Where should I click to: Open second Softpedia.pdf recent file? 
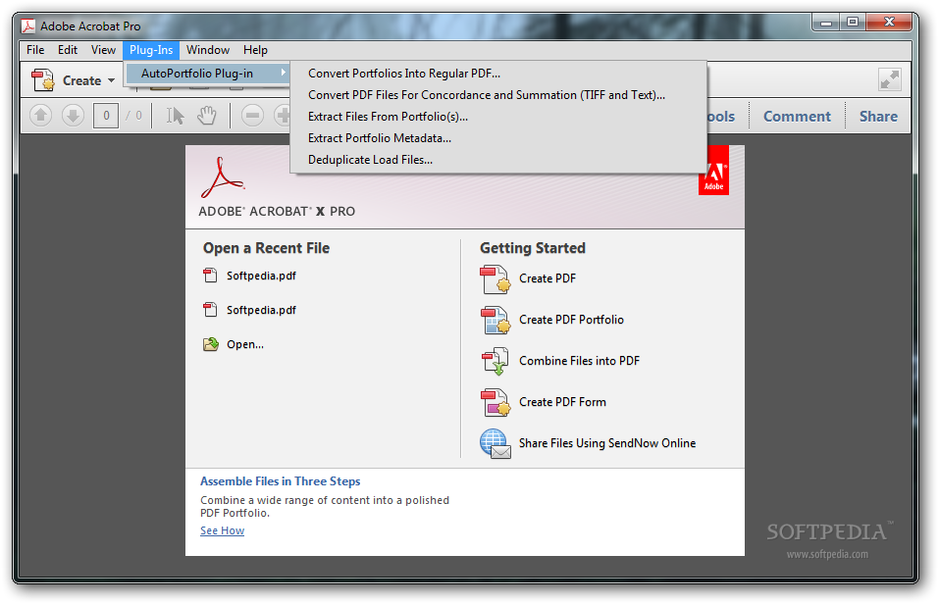261,310
